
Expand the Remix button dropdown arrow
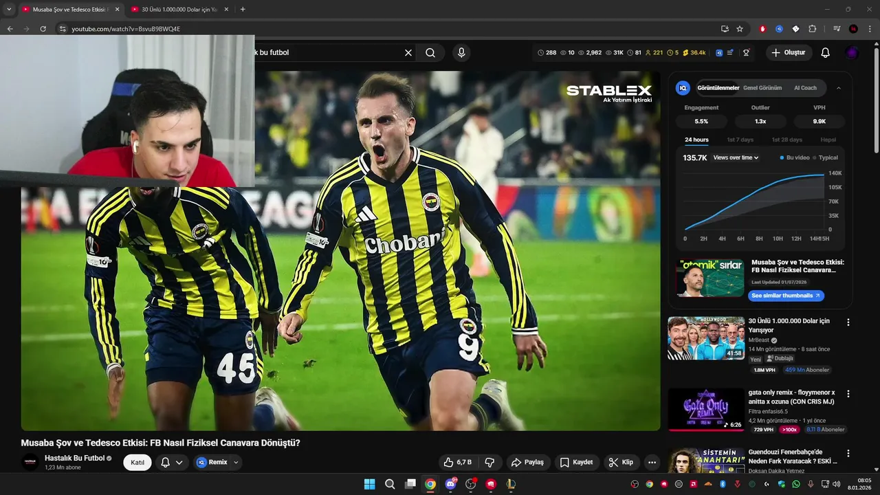point(236,462)
